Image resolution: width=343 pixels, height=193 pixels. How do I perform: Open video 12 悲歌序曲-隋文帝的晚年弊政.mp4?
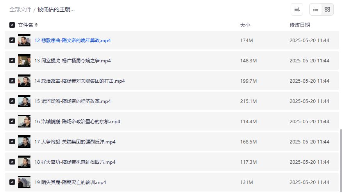72,41
